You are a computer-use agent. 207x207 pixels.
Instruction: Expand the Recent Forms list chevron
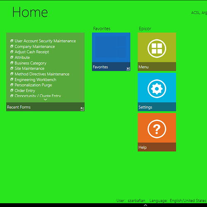(x=45, y=99)
